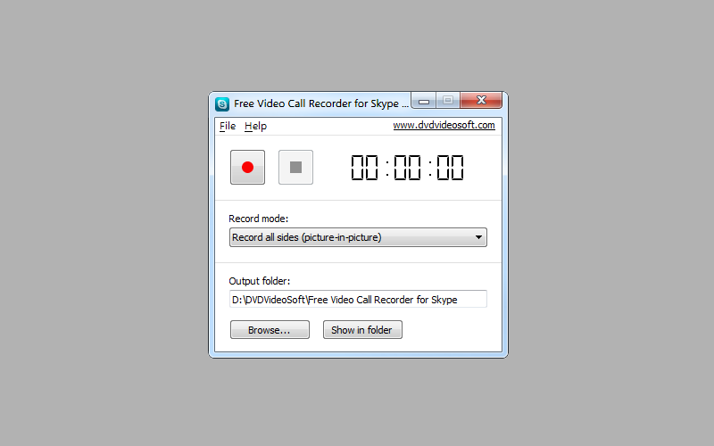
Task: Start recording with the red record button
Action: tap(247, 167)
